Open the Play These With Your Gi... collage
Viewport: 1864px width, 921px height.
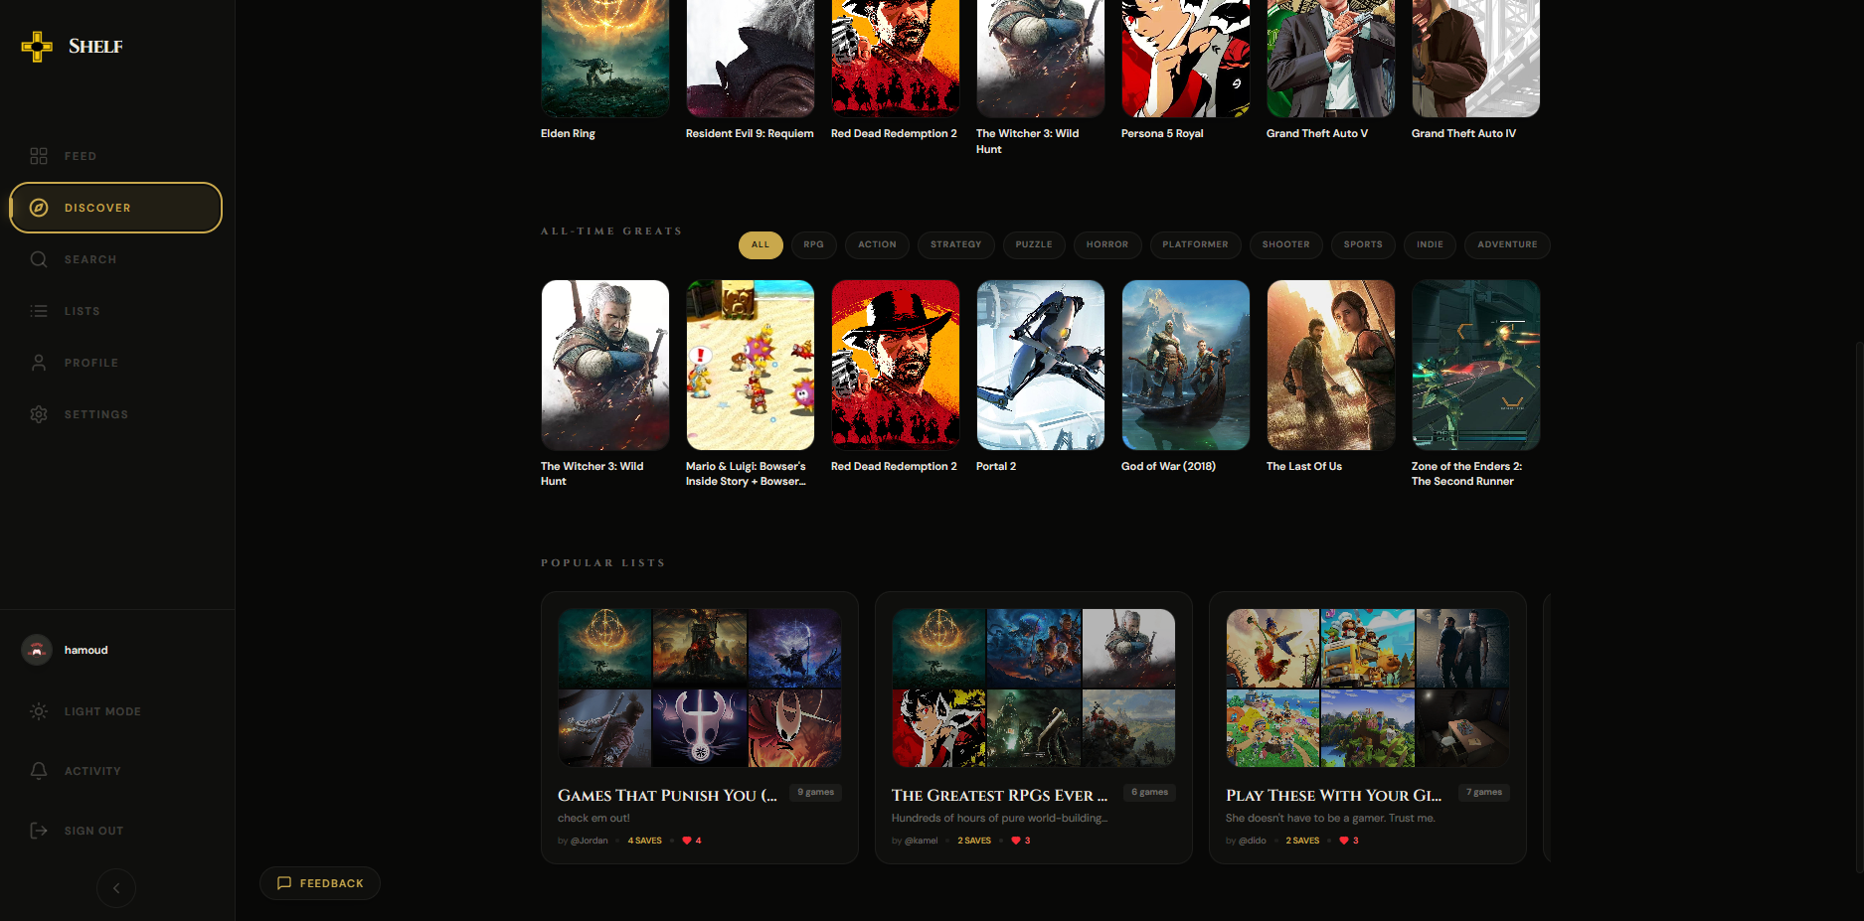(x=1368, y=688)
